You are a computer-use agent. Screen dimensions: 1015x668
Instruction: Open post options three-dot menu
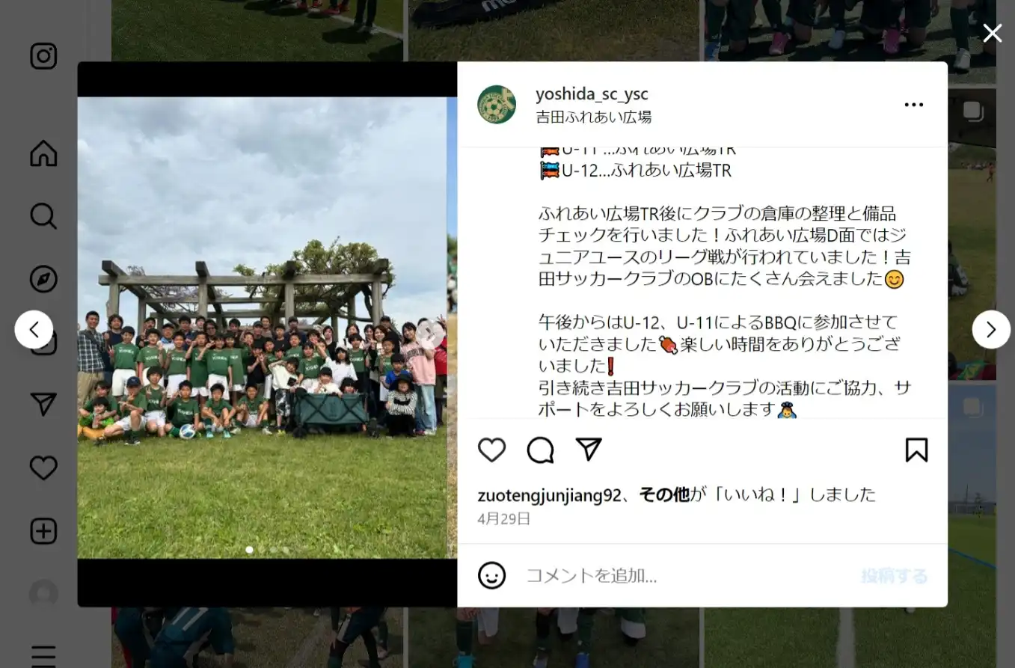[x=913, y=105]
